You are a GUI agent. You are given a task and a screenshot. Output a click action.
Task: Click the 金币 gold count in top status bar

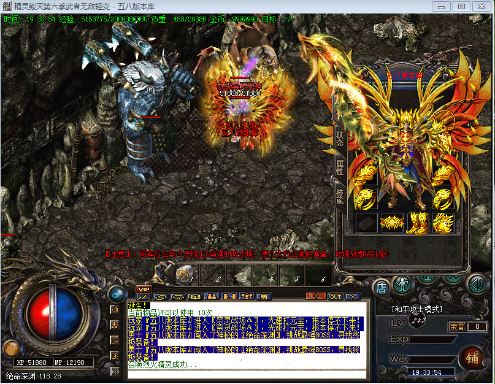(x=234, y=19)
